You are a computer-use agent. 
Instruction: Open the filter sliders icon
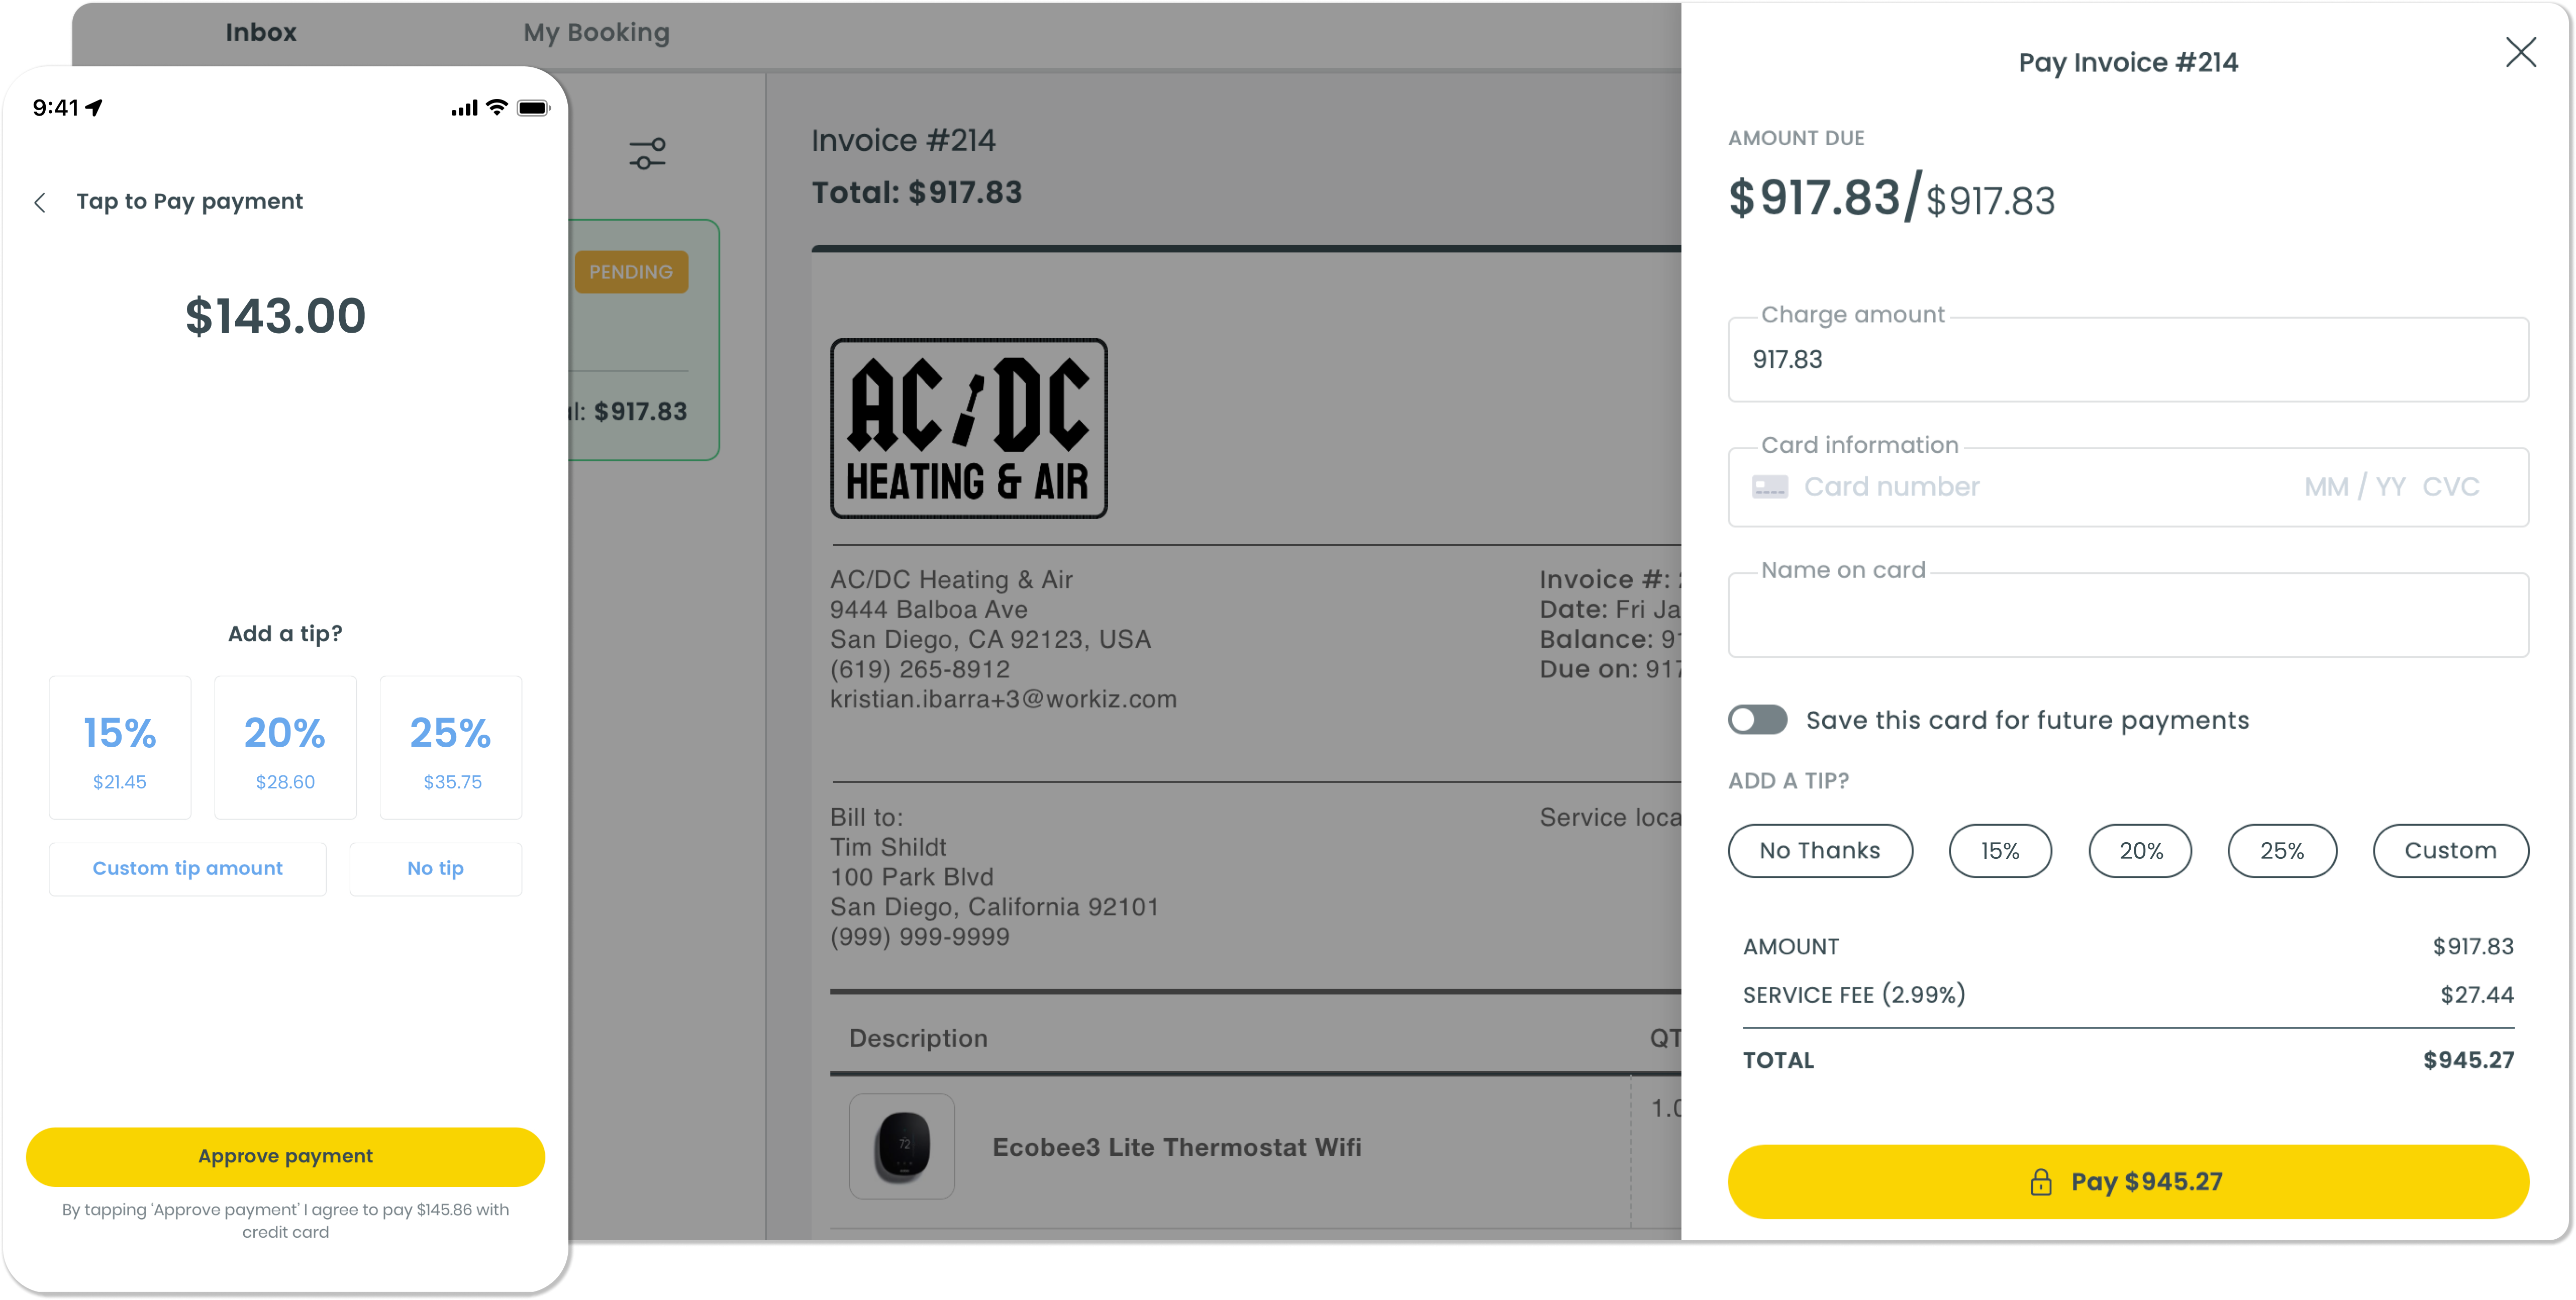click(647, 153)
